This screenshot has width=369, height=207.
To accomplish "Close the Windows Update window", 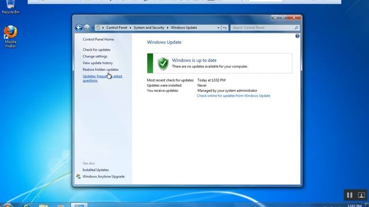I will (x=294, y=17).
